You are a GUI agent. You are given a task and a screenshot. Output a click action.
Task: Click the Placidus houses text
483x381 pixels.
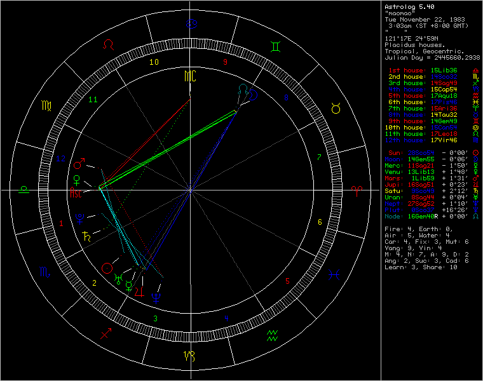pyautogui.click(x=415, y=45)
